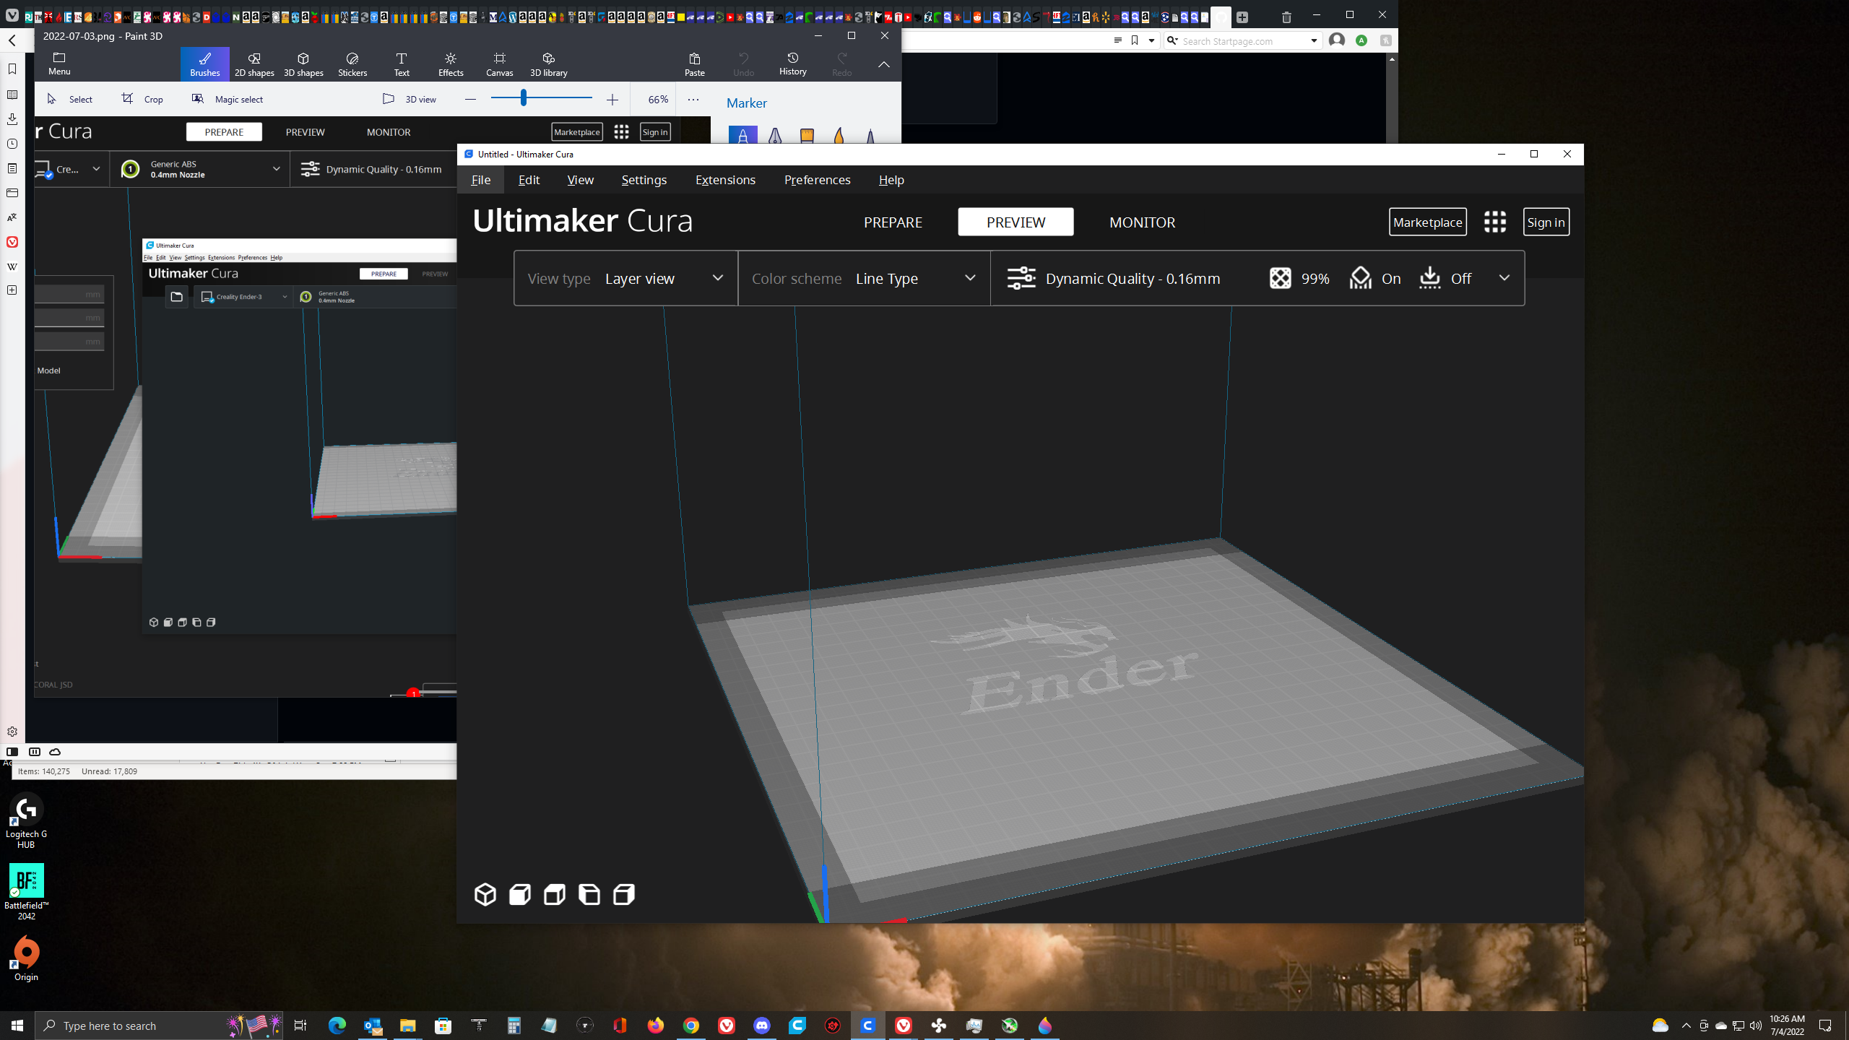Screen dimensions: 1849x1040
Task: Click the Startpage.com search field
Action: [1244, 41]
